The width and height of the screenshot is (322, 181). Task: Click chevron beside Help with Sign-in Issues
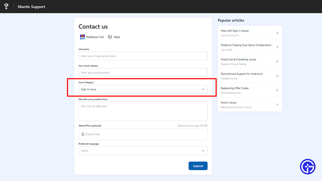click(277, 33)
